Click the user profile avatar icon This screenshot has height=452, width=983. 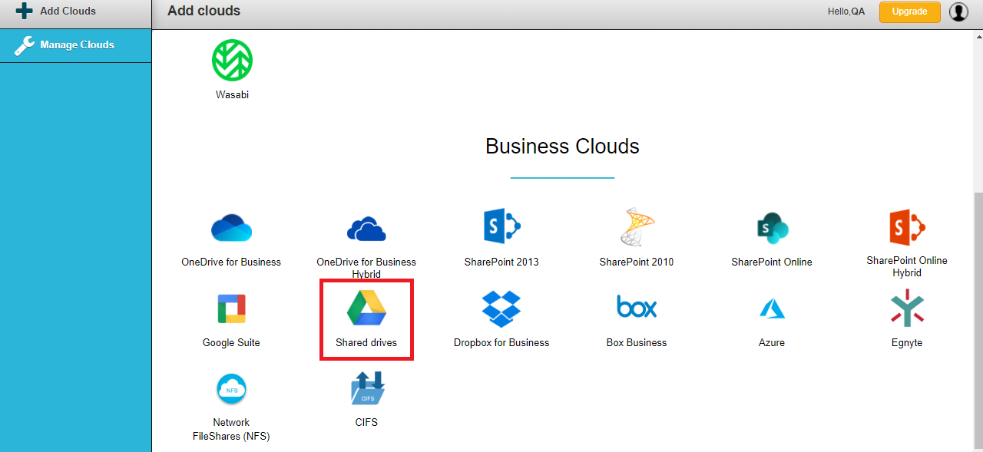[958, 12]
